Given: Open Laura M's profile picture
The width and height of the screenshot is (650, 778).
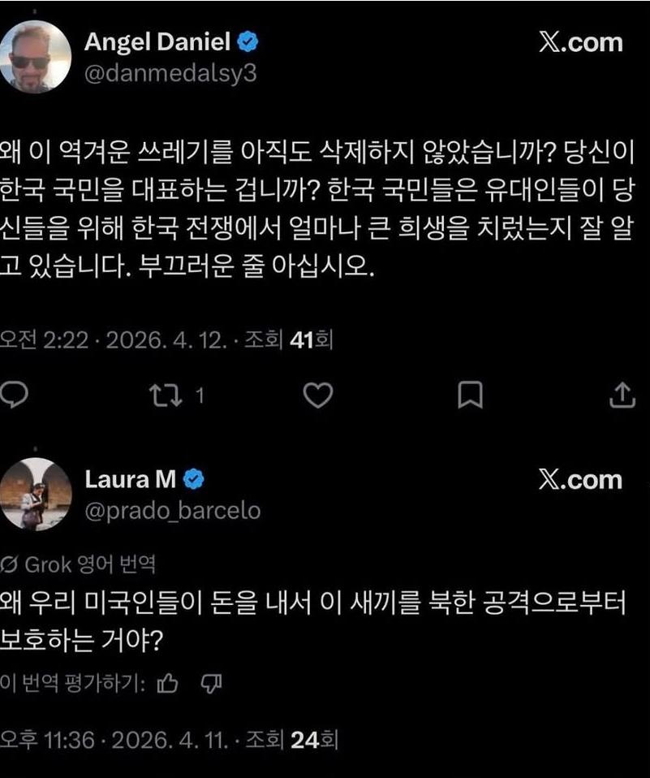Looking at the screenshot, I should 36,494.
